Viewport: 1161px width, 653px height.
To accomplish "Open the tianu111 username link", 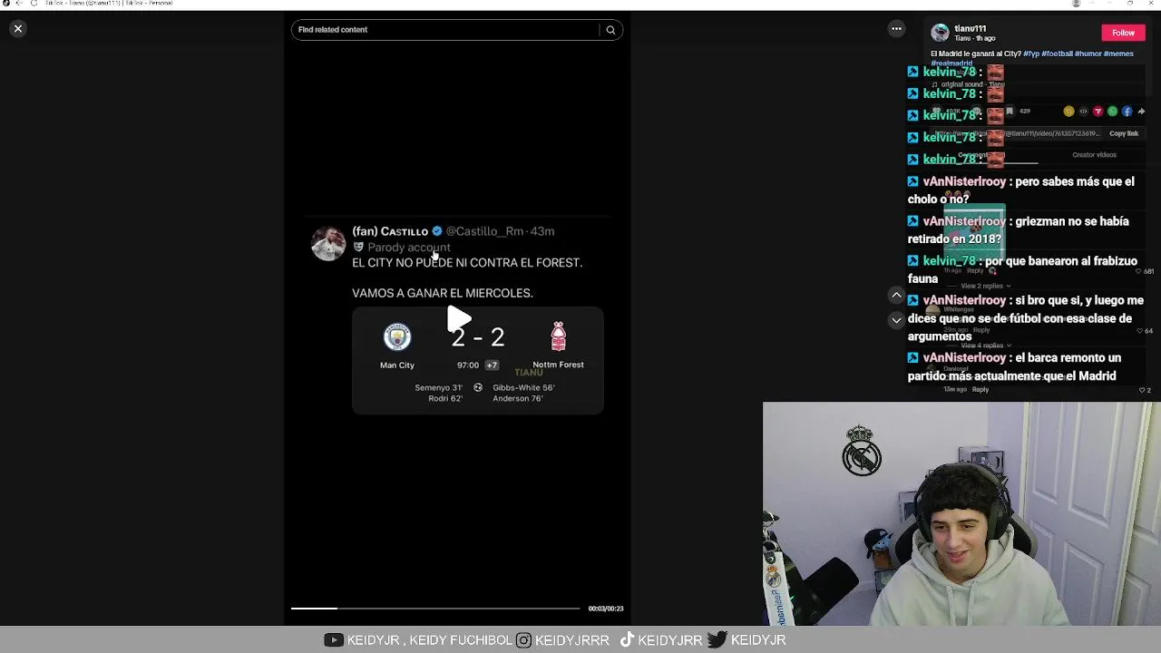I will 970,28.
